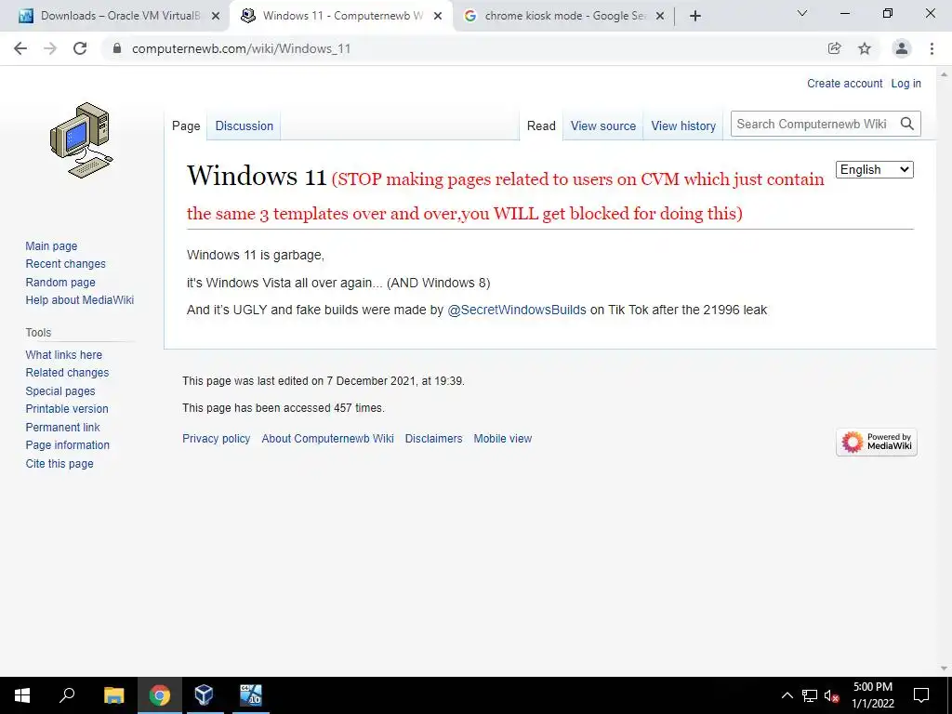The height and width of the screenshot is (714, 952).
Task: Click Log in link
Action: click(x=906, y=84)
